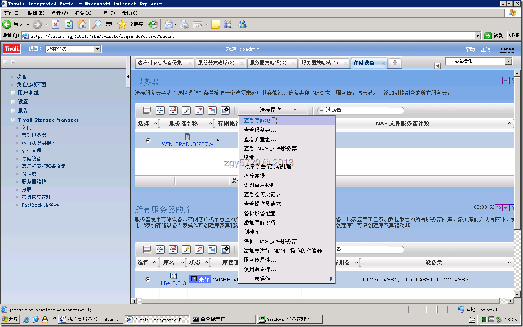The image size is (523, 327).
Task: Collapse all navigation tree nodes
Action: click(13, 62)
